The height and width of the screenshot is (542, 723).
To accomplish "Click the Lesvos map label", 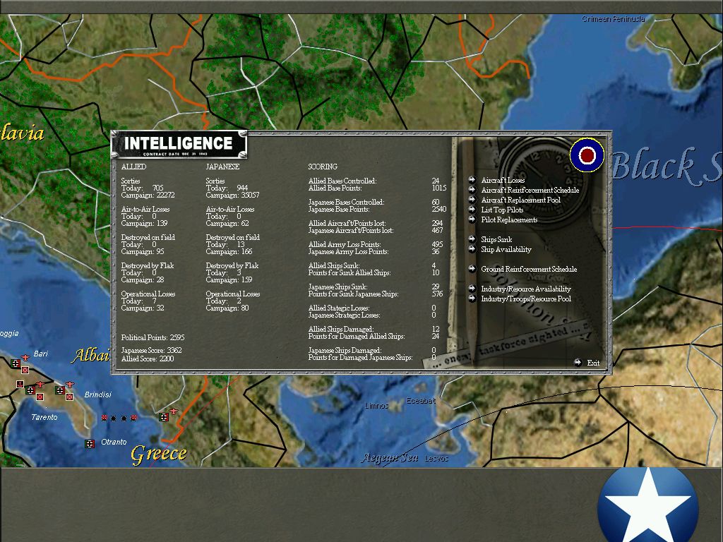I will tap(436, 458).
